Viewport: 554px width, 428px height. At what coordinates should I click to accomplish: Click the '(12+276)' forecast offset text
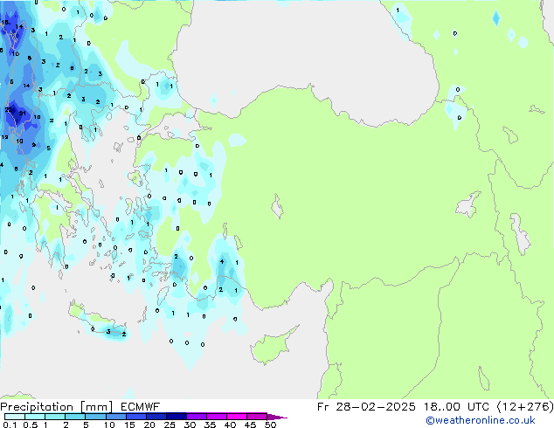pos(525,407)
